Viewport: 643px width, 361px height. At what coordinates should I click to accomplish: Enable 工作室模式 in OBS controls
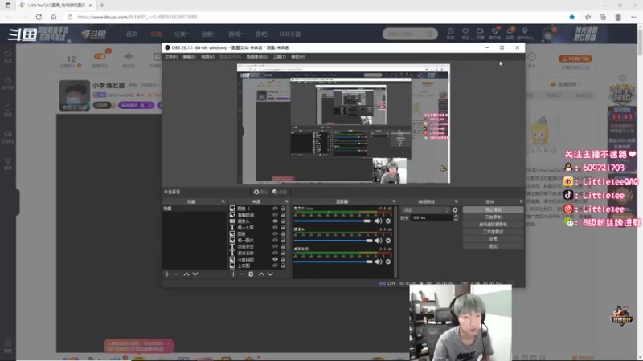tap(493, 232)
